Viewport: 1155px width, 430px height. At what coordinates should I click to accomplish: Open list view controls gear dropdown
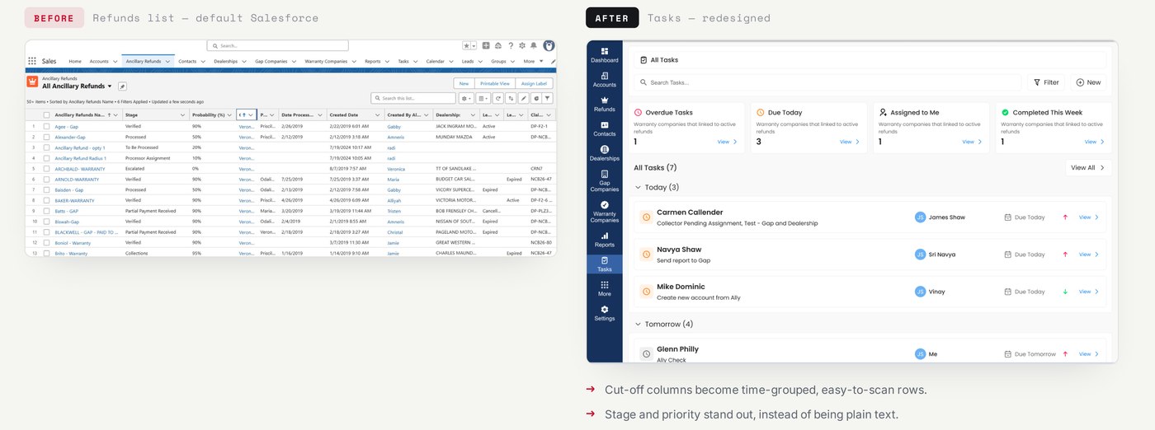click(466, 98)
